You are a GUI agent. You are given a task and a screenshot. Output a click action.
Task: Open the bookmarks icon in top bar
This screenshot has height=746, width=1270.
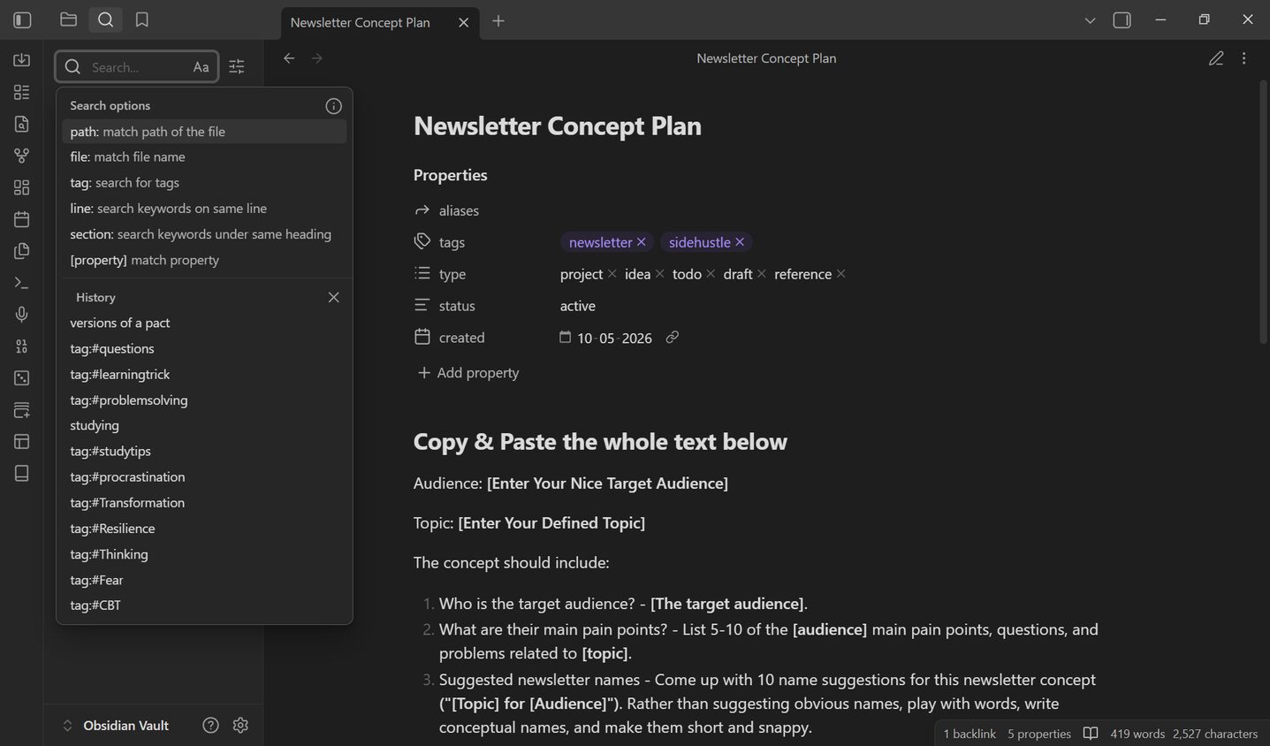pyautogui.click(x=141, y=19)
